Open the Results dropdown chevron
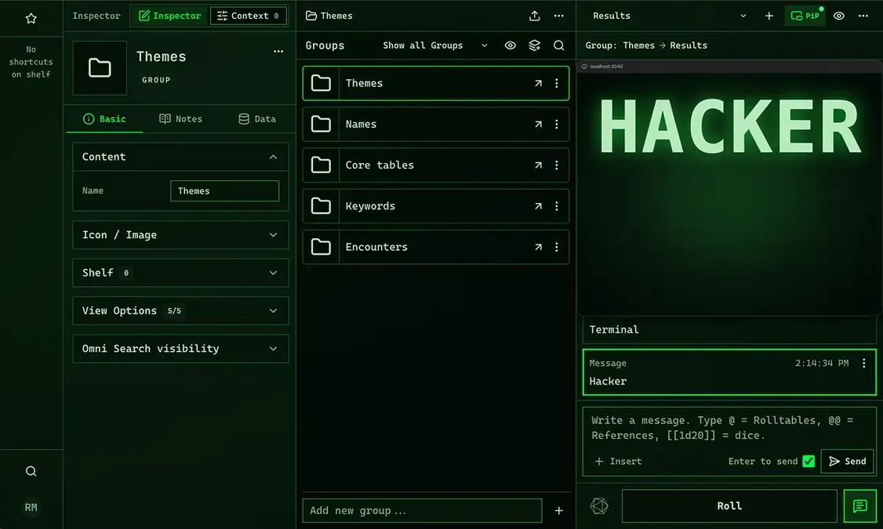This screenshot has height=529, width=883. (x=743, y=16)
